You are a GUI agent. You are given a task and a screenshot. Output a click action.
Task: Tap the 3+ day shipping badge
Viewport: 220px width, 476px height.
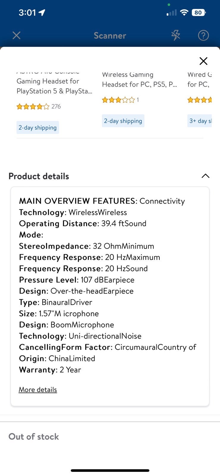200,121
